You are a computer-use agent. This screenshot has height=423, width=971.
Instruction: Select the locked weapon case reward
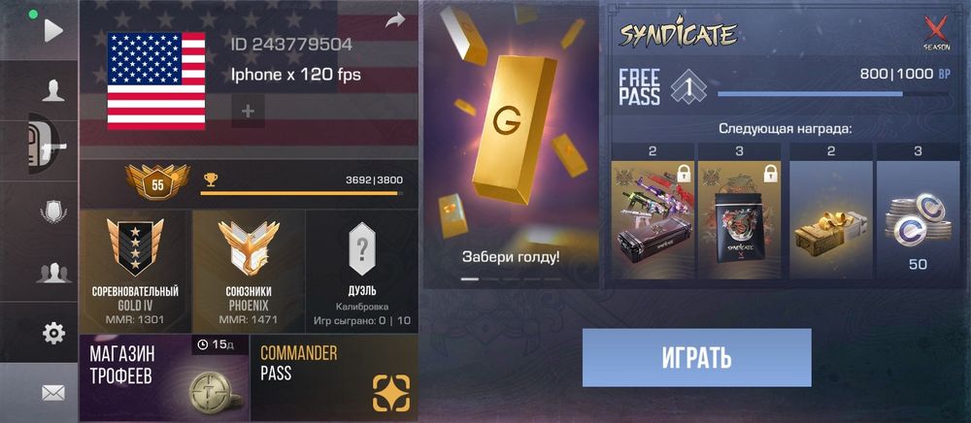[653, 212]
